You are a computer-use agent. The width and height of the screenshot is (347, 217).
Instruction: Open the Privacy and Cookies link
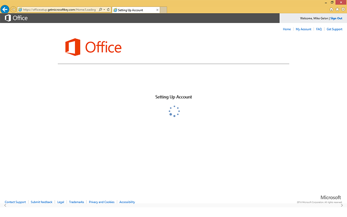click(x=101, y=202)
